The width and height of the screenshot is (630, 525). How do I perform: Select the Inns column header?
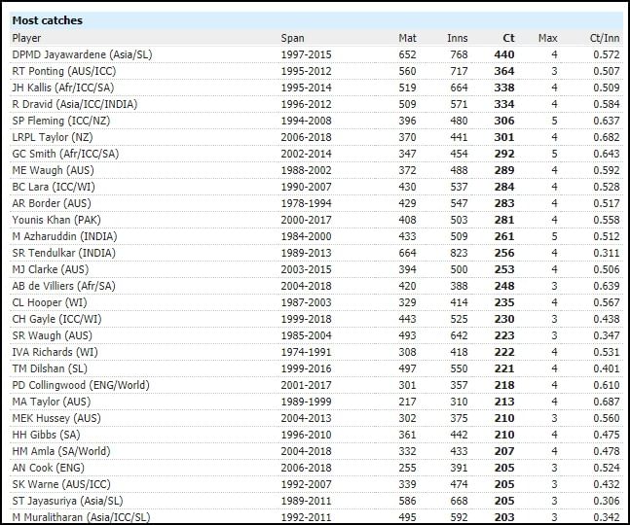tap(457, 38)
